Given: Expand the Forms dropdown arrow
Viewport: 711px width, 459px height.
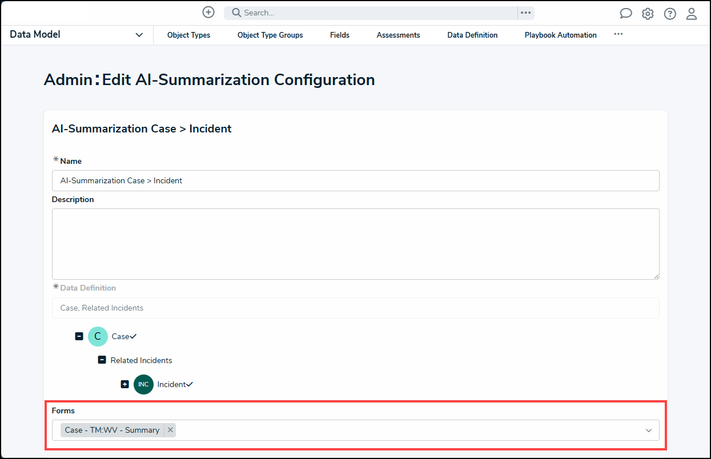Looking at the screenshot, I should pyautogui.click(x=649, y=430).
